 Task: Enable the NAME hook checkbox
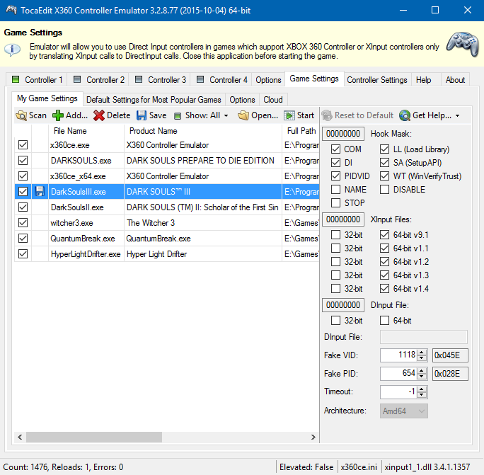[335, 189]
